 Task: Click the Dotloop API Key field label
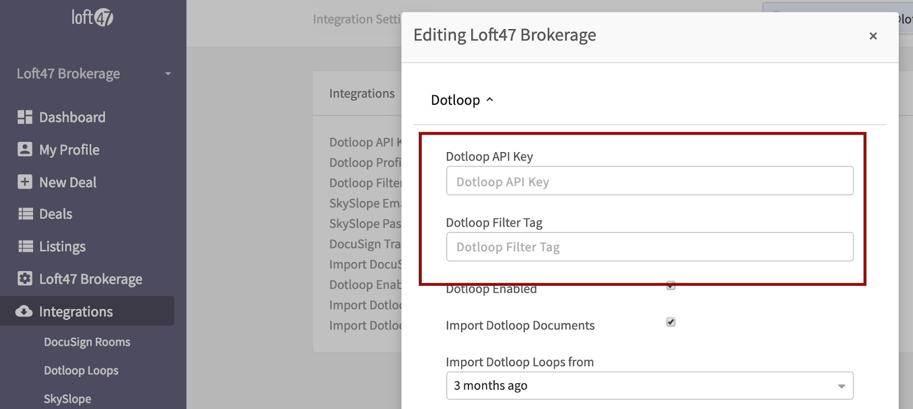pos(489,156)
